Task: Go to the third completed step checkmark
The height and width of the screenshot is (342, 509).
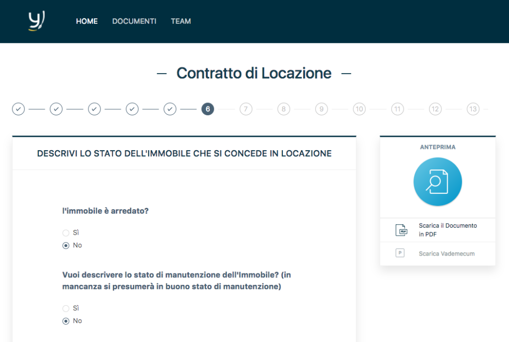Action: point(94,109)
